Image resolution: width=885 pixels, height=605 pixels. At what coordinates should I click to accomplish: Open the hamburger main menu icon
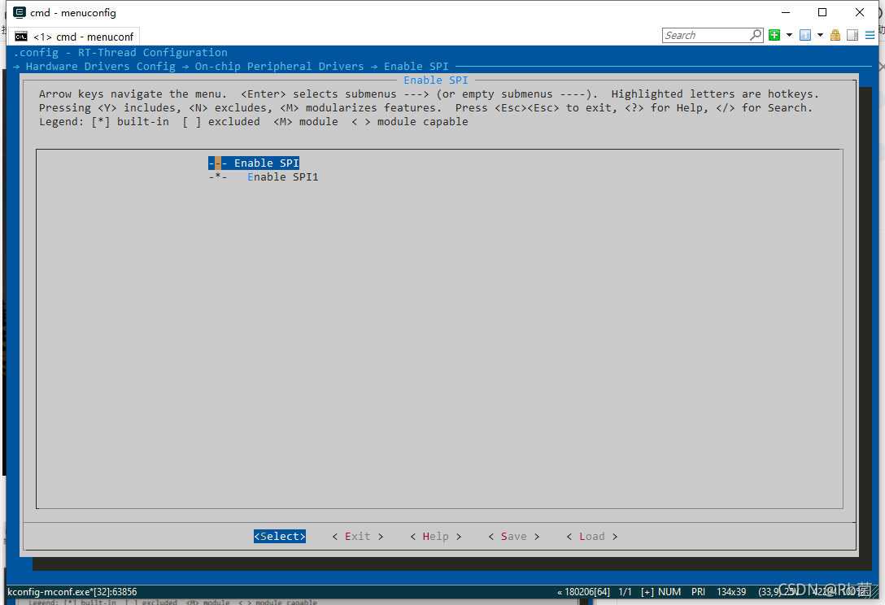tap(870, 35)
